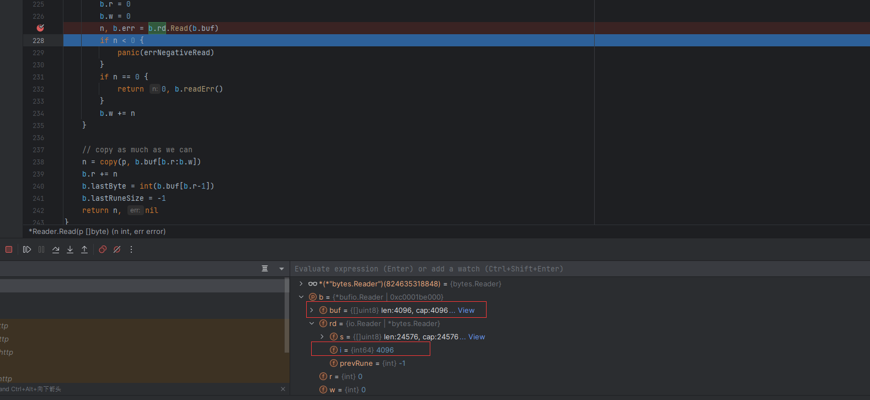The image size is (870, 400).
Task: Open the frames panel dropdown arrow
Action: pos(281,269)
